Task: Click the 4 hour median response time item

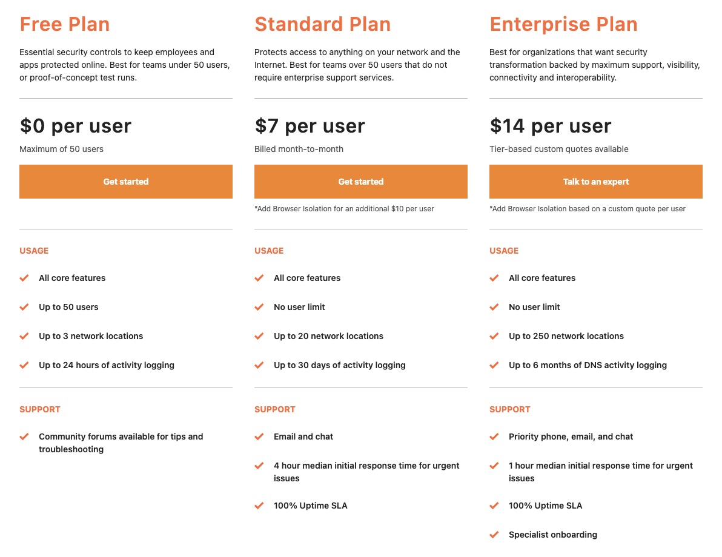Action: pyautogui.click(x=366, y=472)
